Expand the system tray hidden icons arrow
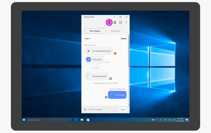Image resolution: width=211 pixels, height=133 pixels. click(x=149, y=120)
